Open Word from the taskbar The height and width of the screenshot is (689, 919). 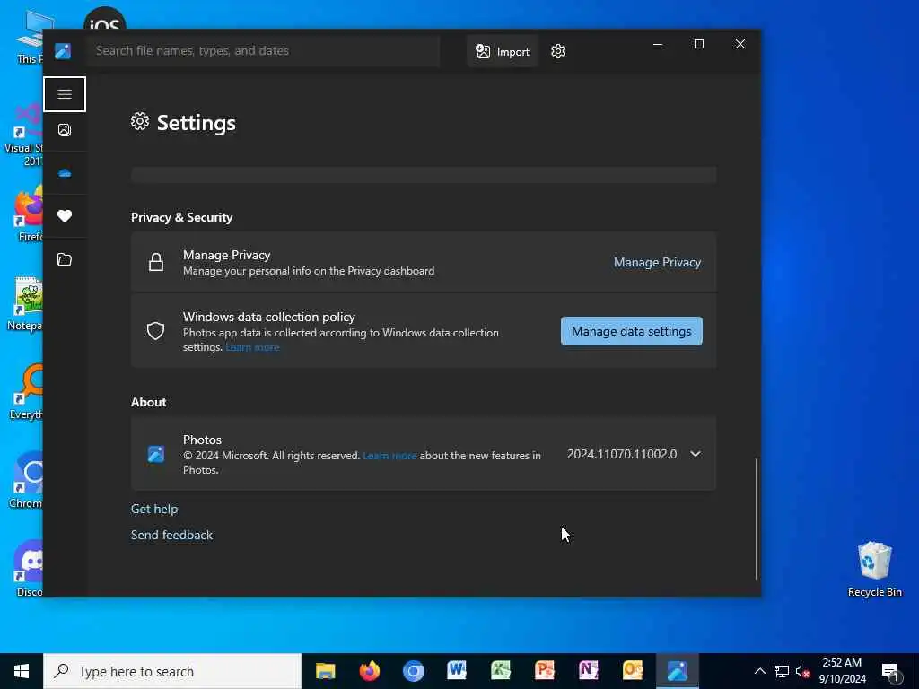pyautogui.click(x=457, y=671)
